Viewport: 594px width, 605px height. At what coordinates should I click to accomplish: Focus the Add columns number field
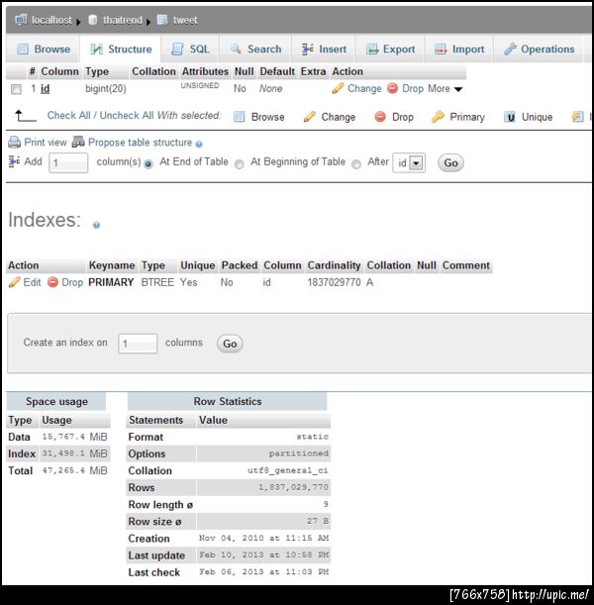coord(68,162)
